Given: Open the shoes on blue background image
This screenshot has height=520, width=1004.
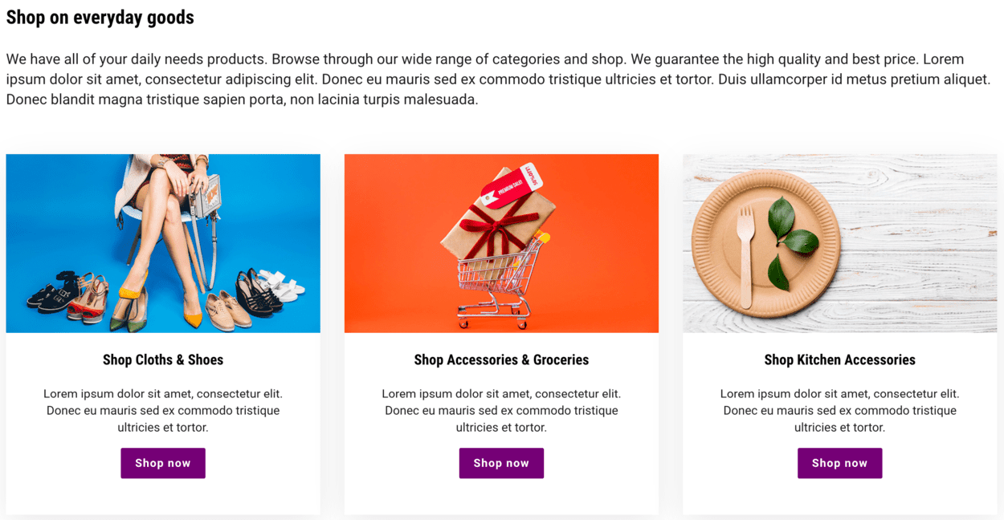Looking at the screenshot, I should pyautogui.click(x=163, y=243).
